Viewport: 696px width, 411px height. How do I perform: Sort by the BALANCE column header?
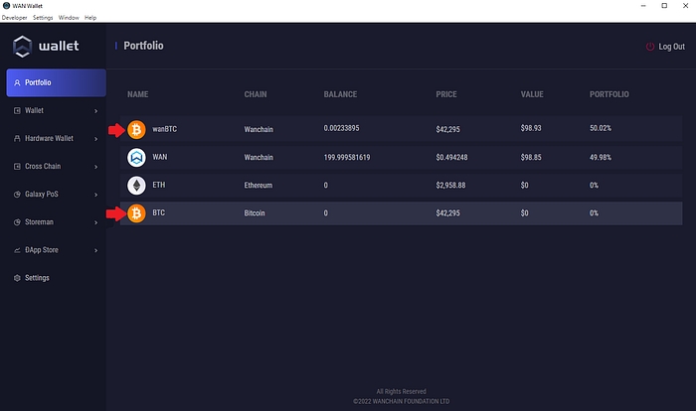click(340, 94)
